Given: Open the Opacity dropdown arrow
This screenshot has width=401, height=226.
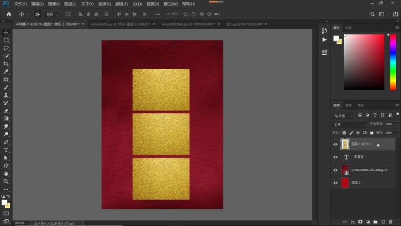Looking at the screenshot, I should (397, 124).
